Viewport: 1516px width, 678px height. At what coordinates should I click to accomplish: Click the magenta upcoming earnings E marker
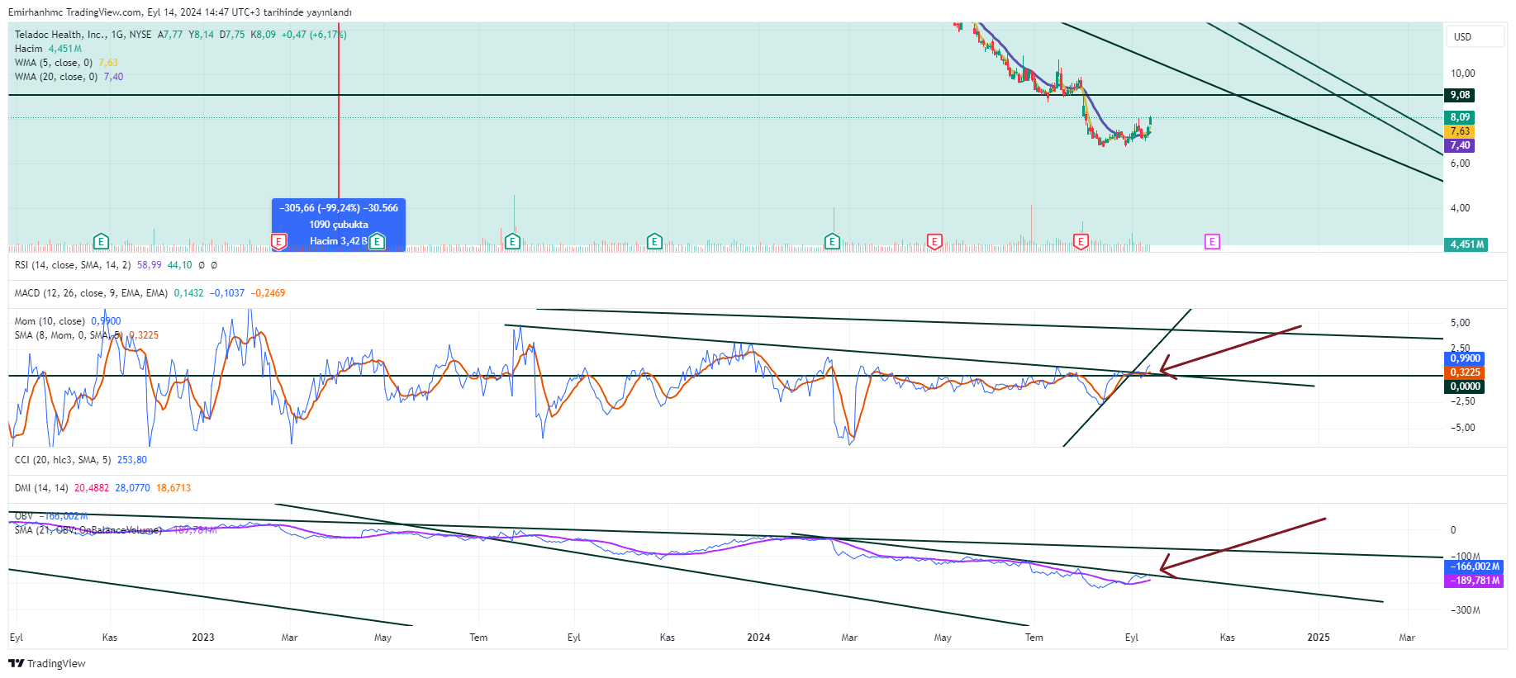pyautogui.click(x=1212, y=242)
